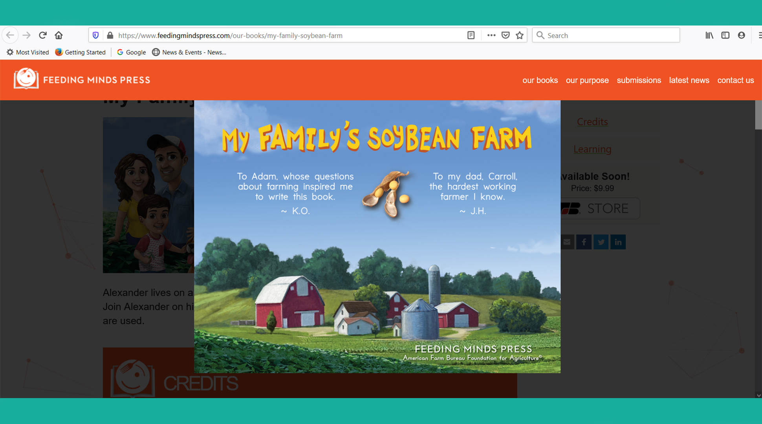This screenshot has width=762, height=424.
Task: Share on Twitter icon
Action: point(601,242)
